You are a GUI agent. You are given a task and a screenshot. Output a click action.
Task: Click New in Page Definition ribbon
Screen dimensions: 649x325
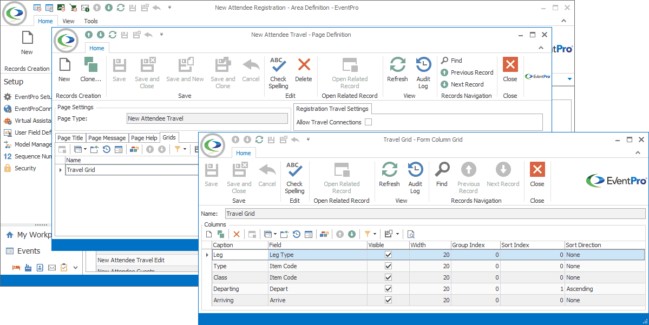pos(64,69)
